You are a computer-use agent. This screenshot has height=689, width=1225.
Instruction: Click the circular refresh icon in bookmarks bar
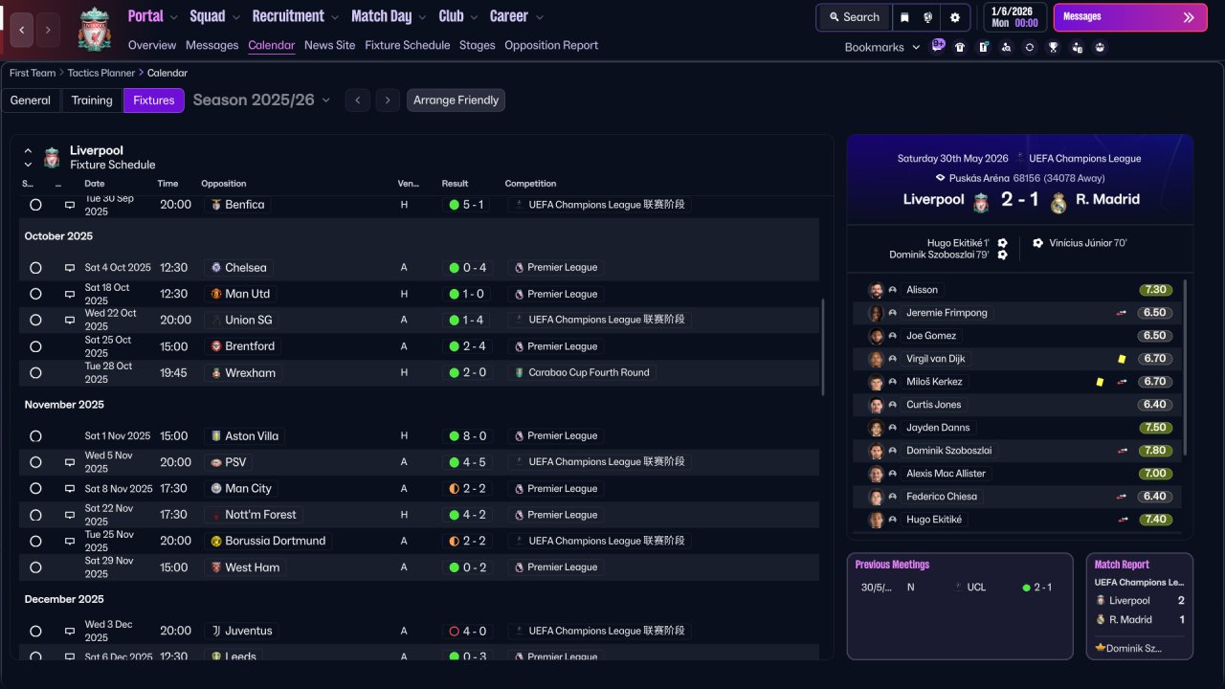tap(1030, 47)
